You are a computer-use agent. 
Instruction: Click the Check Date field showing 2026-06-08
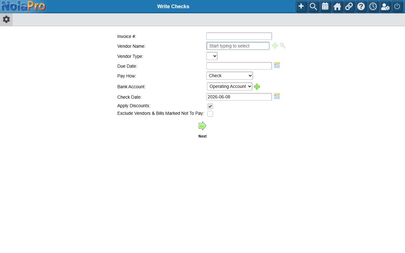coord(239,97)
